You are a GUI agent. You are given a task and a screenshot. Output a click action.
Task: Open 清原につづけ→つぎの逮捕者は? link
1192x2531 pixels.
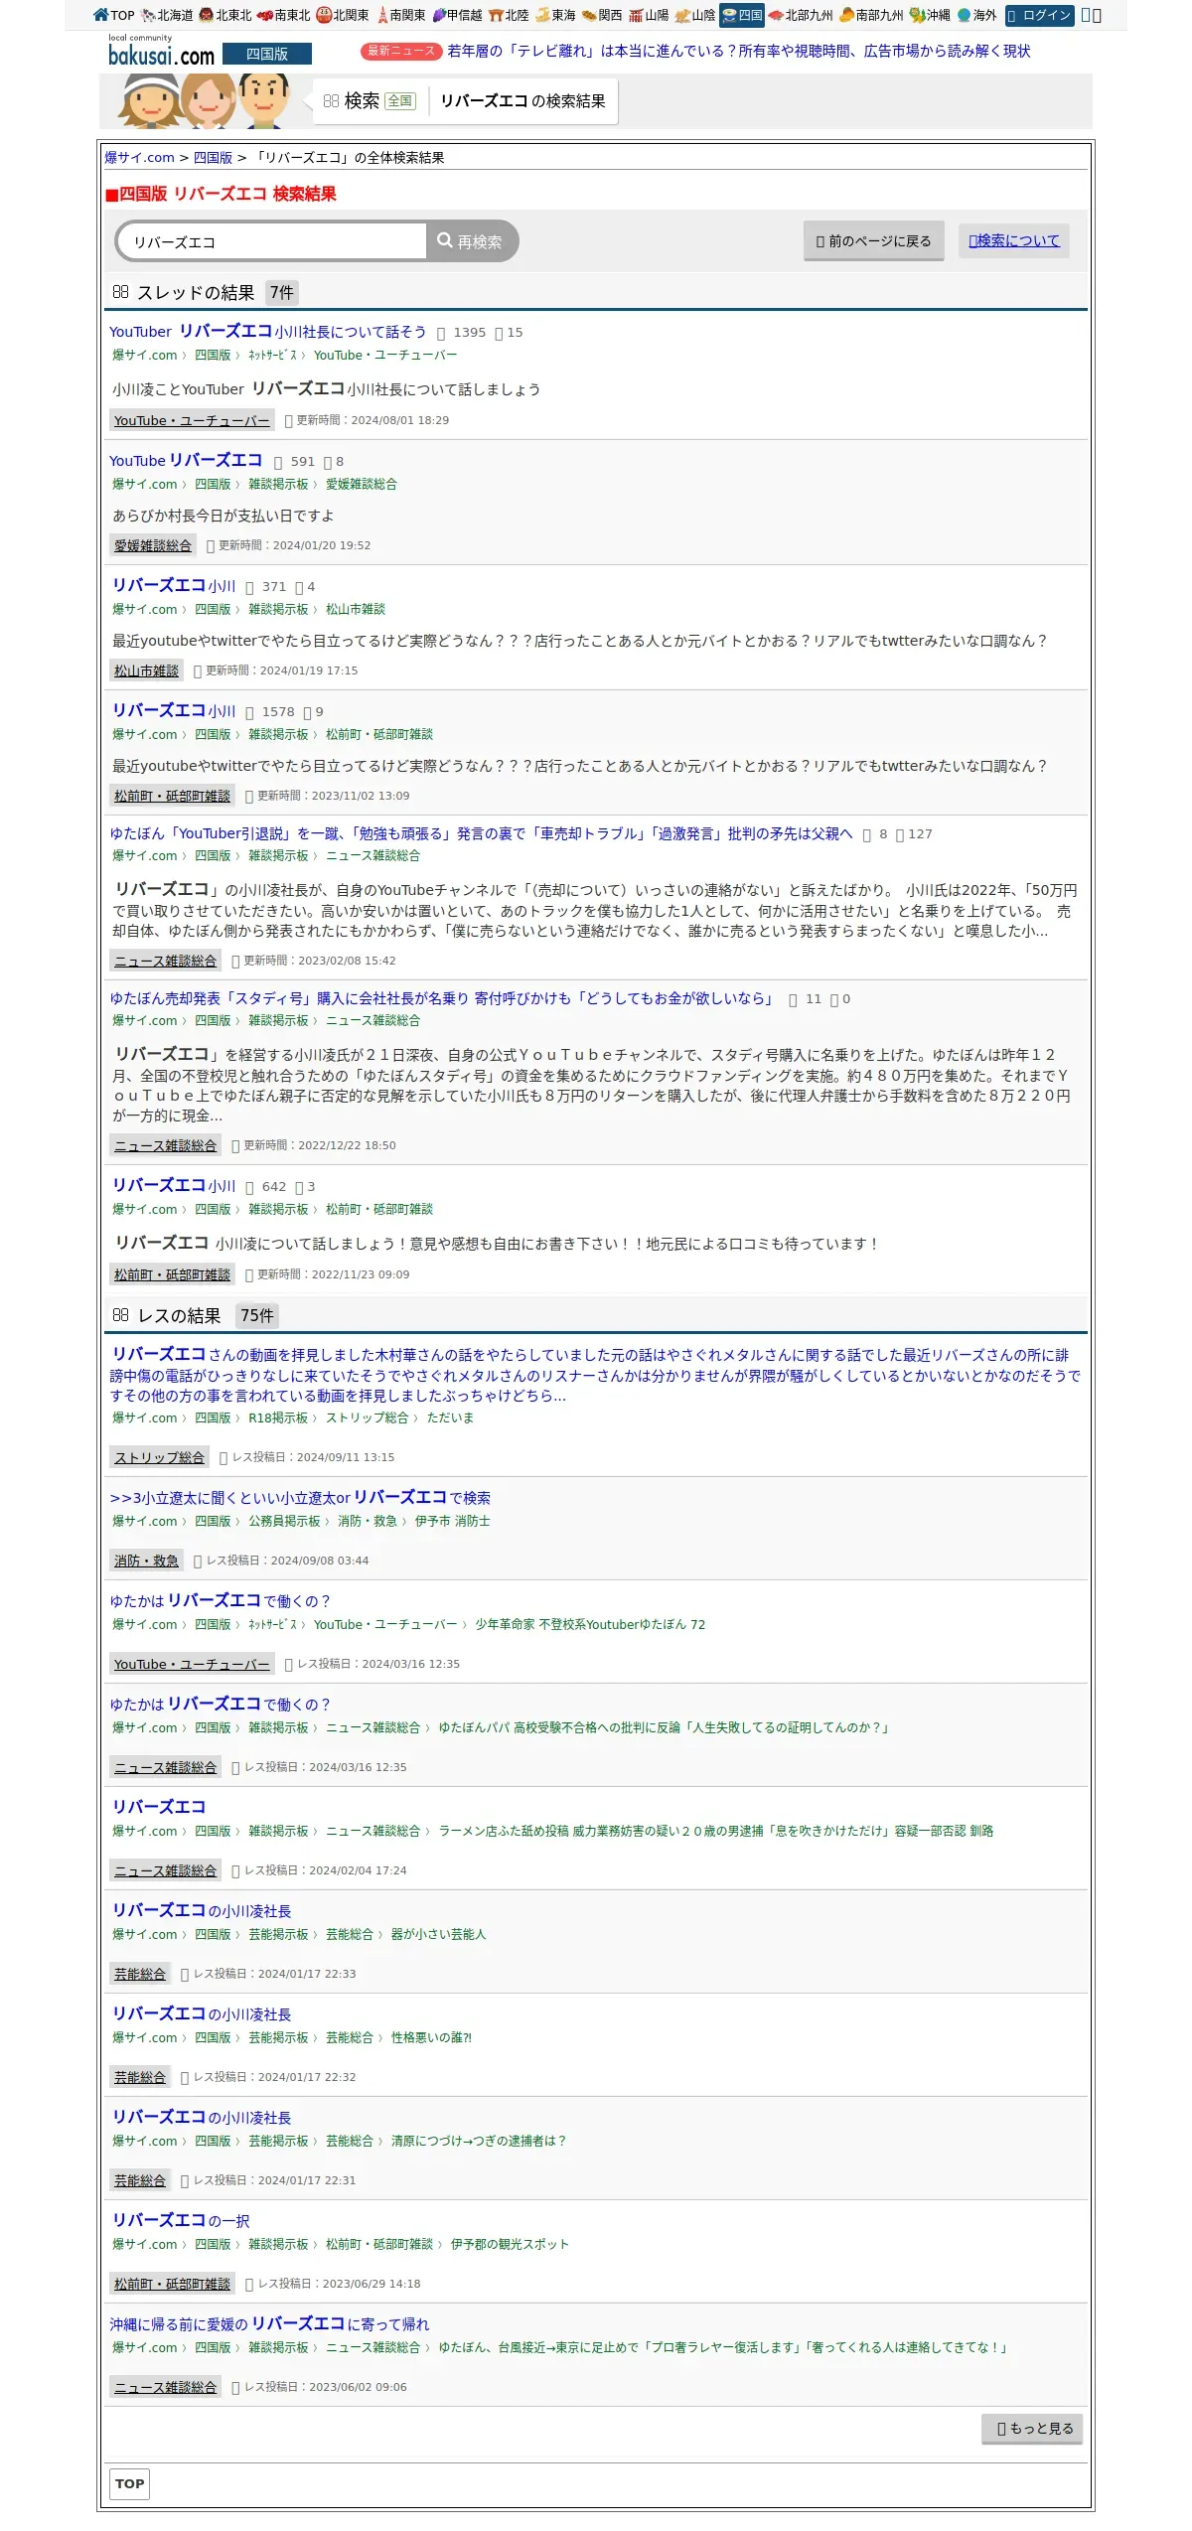point(479,2141)
